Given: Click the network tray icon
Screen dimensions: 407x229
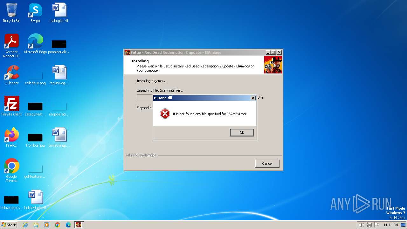Looking at the screenshot, I should 369,225.
